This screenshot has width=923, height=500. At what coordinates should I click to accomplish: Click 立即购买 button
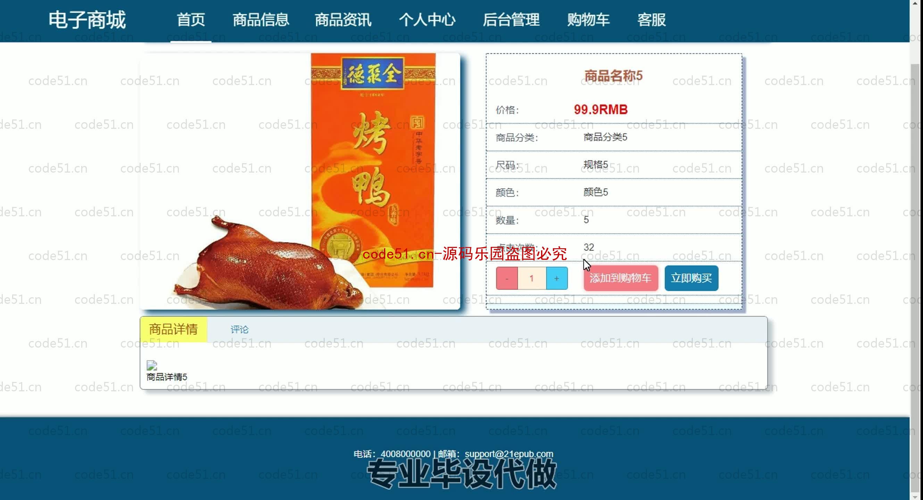[x=691, y=278]
